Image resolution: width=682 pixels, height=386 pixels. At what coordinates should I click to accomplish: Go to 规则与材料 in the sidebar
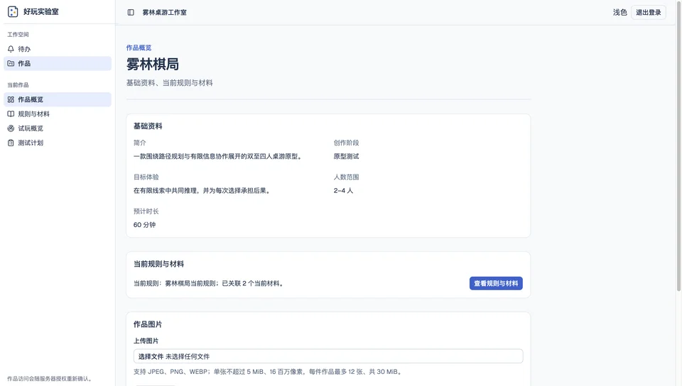pyautogui.click(x=58, y=114)
